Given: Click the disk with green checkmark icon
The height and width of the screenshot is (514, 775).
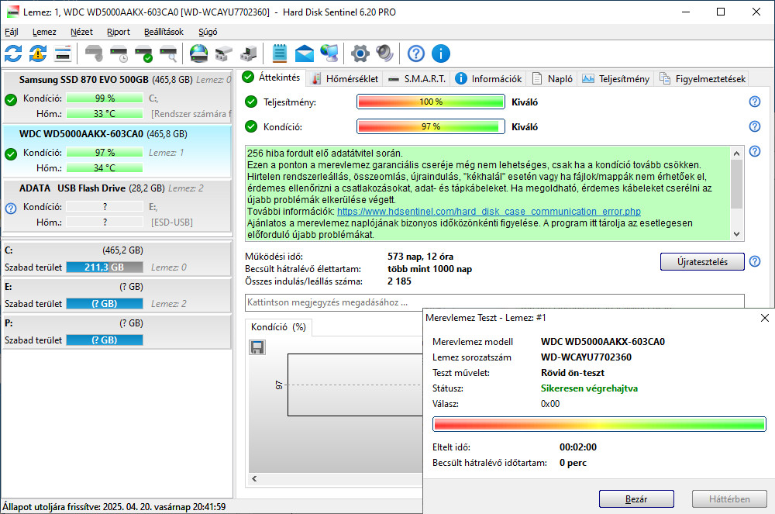Looking at the screenshot, I should [x=143, y=53].
